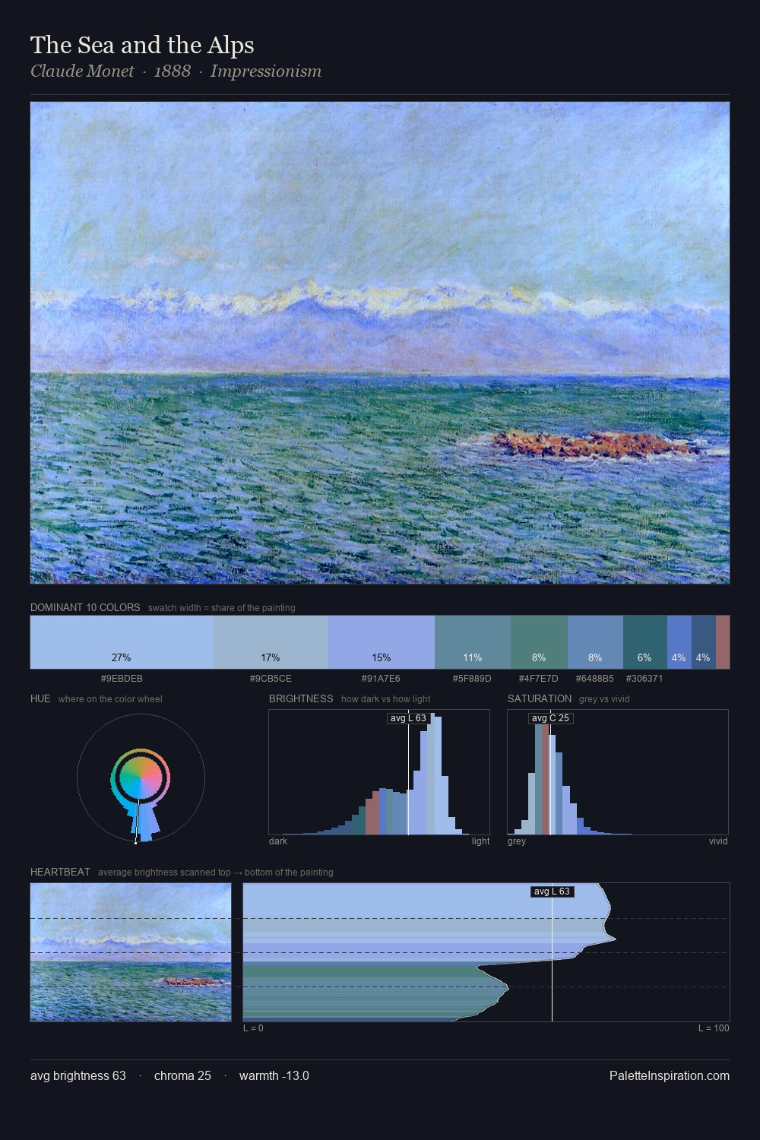This screenshot has width=760, height=1140.
Task: Click the BRIGHTNESS section heading
Action: coord(301,698)
